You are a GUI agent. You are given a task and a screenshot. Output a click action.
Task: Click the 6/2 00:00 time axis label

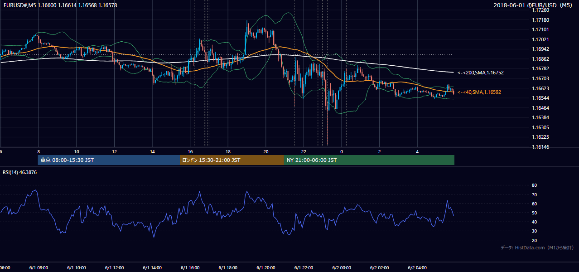342,267
